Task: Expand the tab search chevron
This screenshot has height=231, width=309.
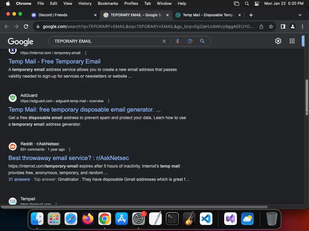Action: pos(300,15)
